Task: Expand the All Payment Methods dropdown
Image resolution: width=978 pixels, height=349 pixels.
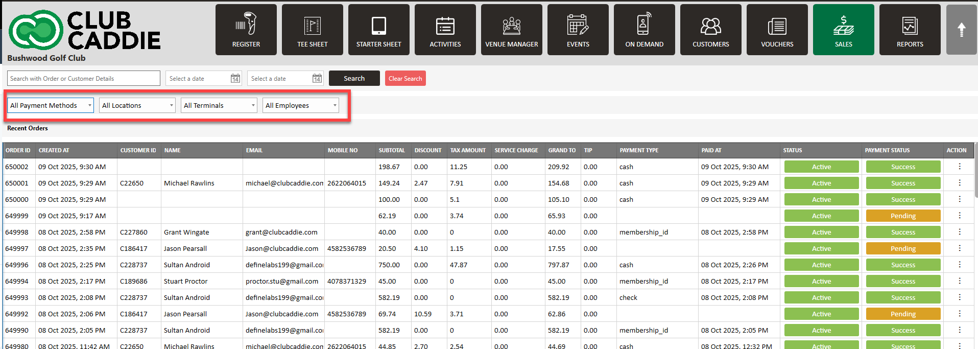Action: 51,105
